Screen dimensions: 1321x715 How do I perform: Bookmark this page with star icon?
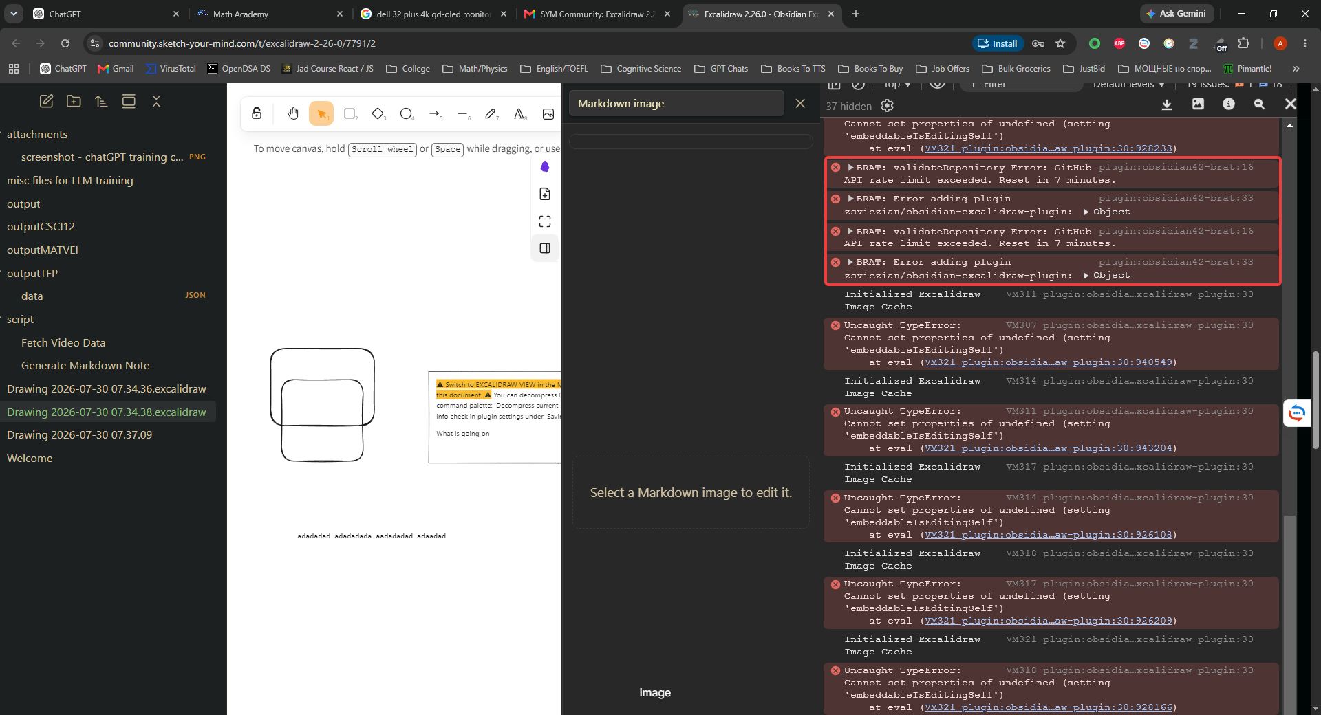click(1060, 43)
